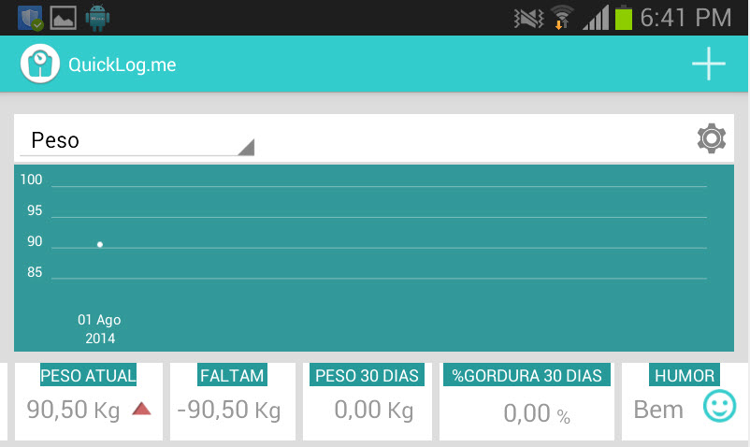Tap the picture notification icon

coord(63,17)
